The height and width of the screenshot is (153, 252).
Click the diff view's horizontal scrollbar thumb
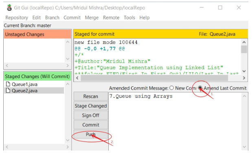[x=154, y=78]
